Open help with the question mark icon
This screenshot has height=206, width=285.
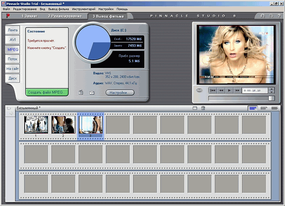[x=279, y=16]
